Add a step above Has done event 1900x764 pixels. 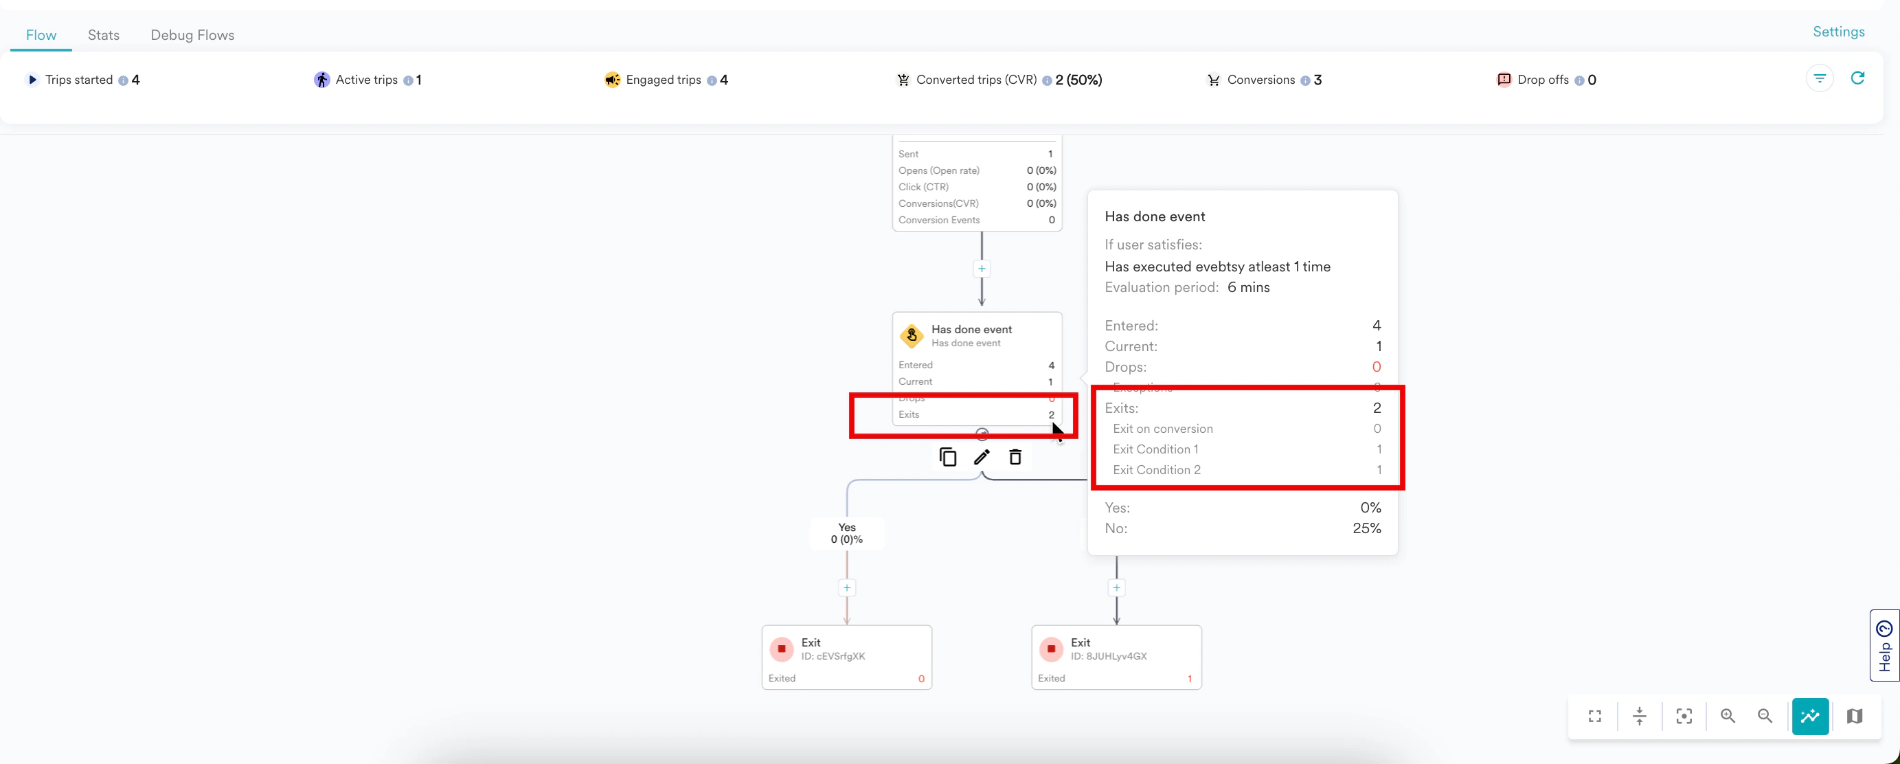(x=982, y=269)
